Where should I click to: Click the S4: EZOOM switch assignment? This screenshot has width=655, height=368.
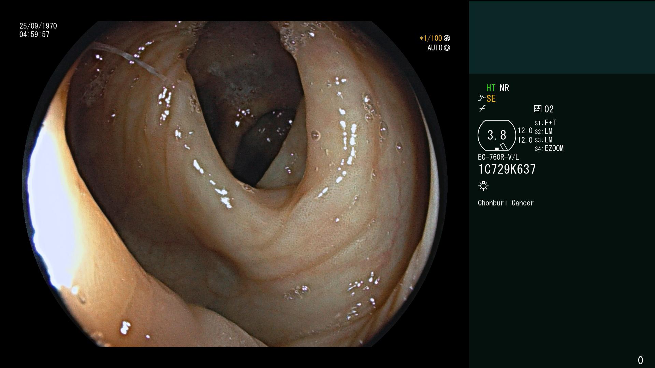click(549, 148)
